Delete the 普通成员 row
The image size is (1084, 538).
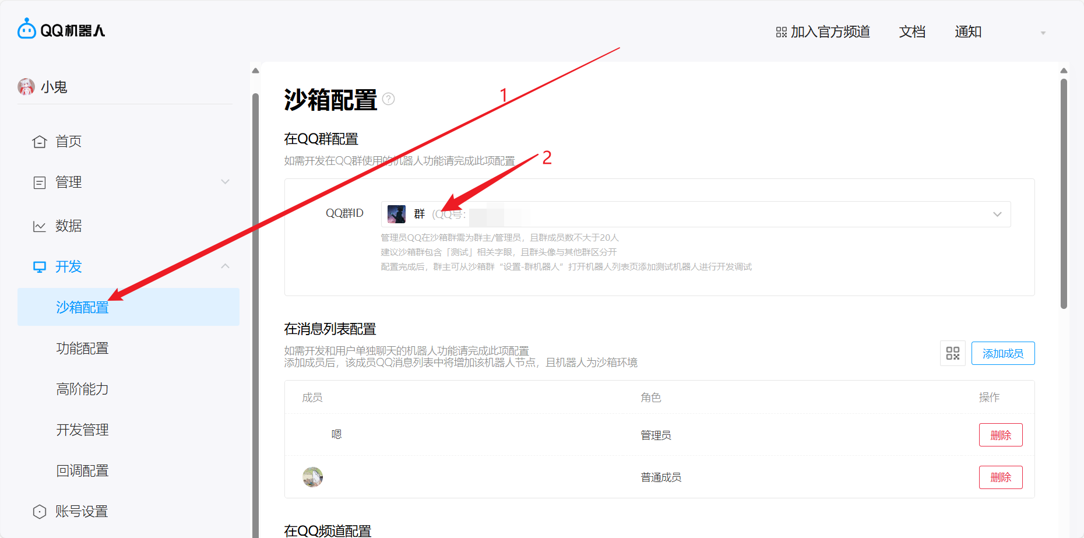[1001, 477]
